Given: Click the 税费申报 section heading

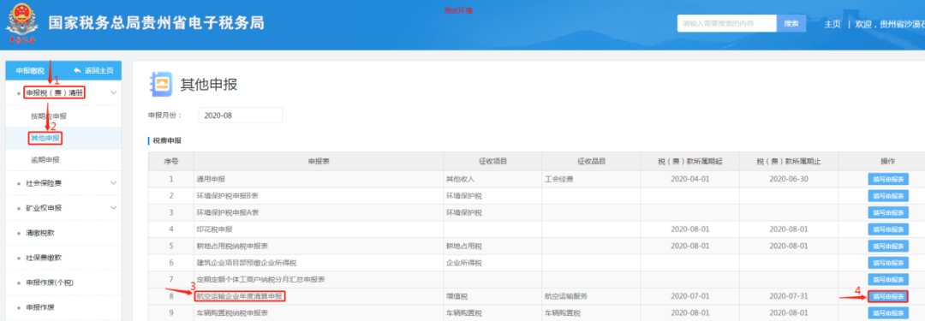Looking at the screenshot, I should tap(167, 140).
